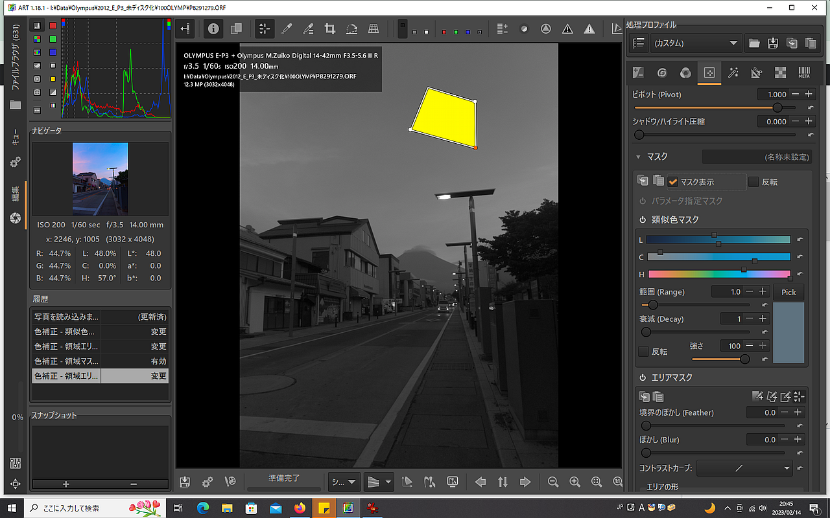Open the コントラストカーブ dropdown
This screenshot has height=518, width=830.
click(745, 468)
